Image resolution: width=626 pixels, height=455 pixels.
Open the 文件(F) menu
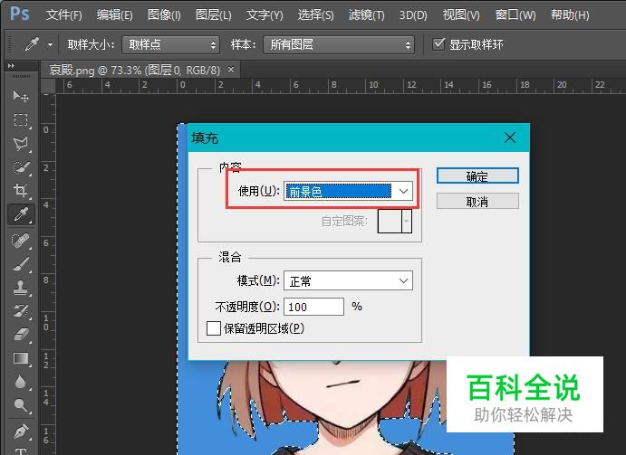click(63, 14)
